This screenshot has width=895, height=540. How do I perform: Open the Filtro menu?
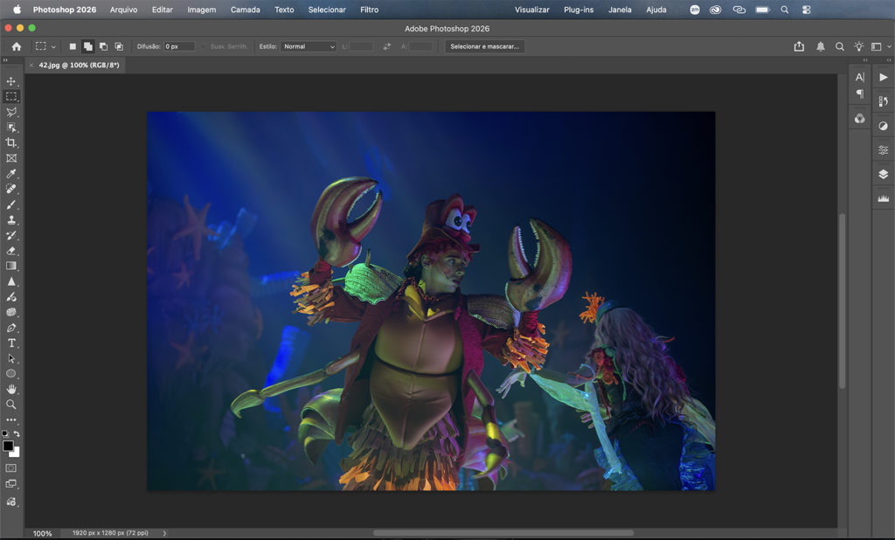369,10
